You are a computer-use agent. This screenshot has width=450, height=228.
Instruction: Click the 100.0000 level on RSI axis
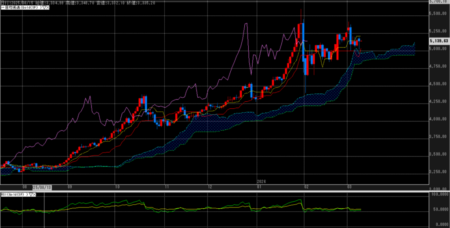[x=439, y=194]
